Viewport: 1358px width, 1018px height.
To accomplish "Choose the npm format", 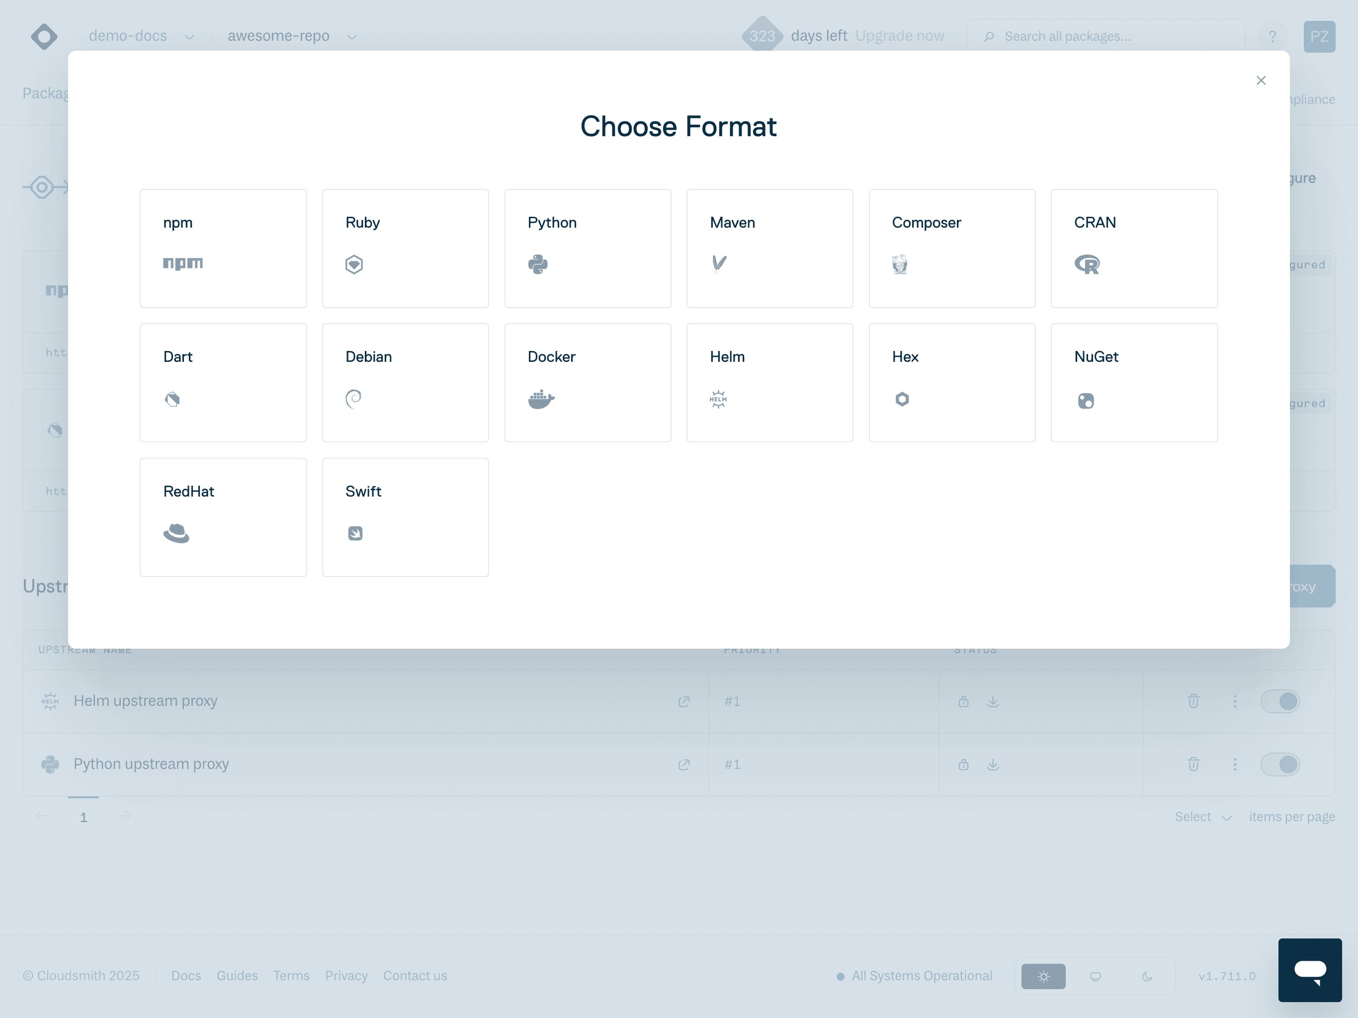I will 223,248.
